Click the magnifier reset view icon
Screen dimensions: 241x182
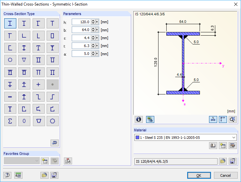click(233, 119)
